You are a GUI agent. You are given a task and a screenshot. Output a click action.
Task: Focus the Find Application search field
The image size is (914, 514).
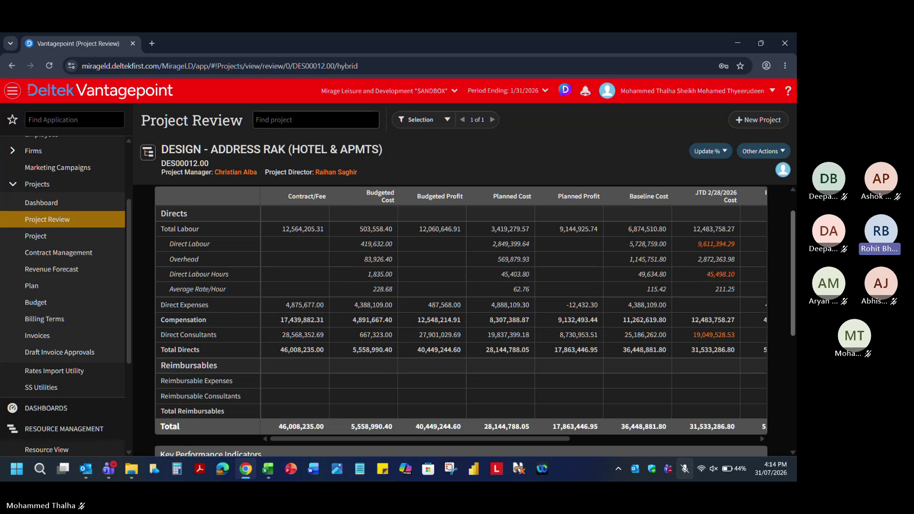click(74, 119)
